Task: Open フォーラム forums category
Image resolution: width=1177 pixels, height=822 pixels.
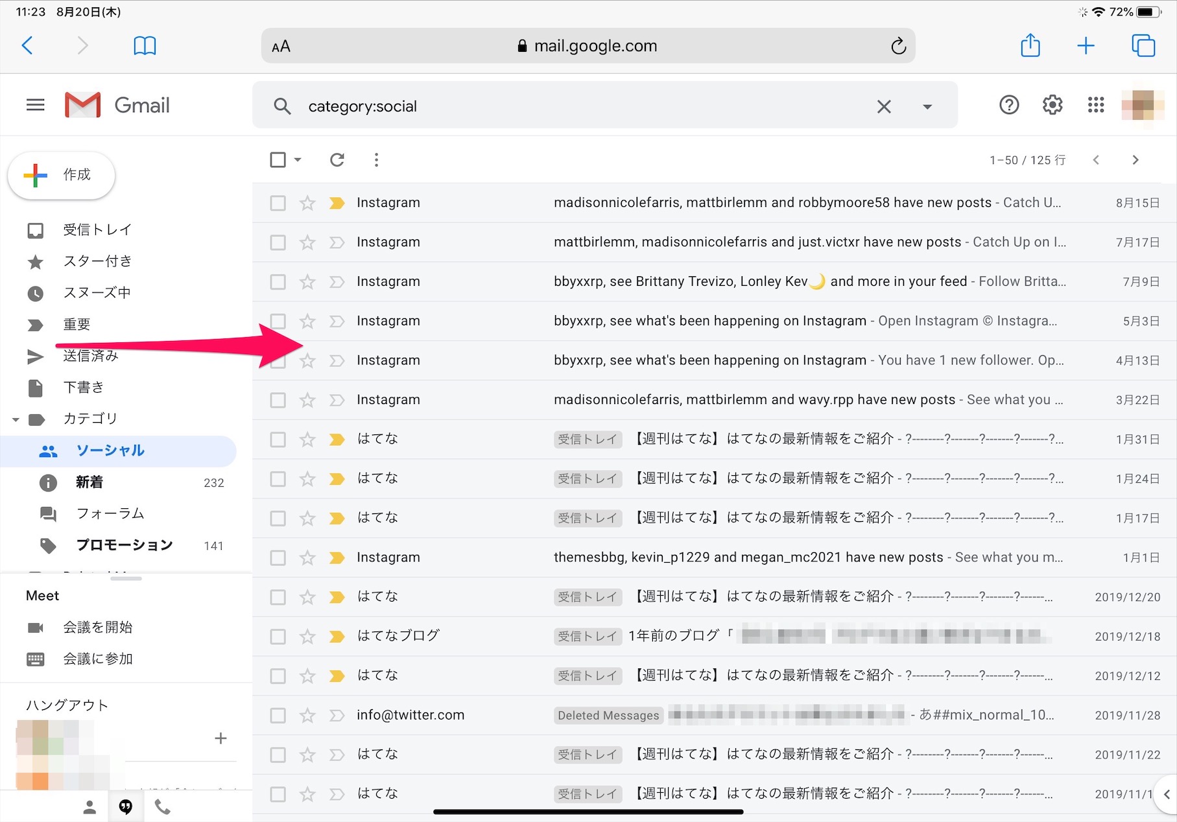Action: [x=118, y=513]
